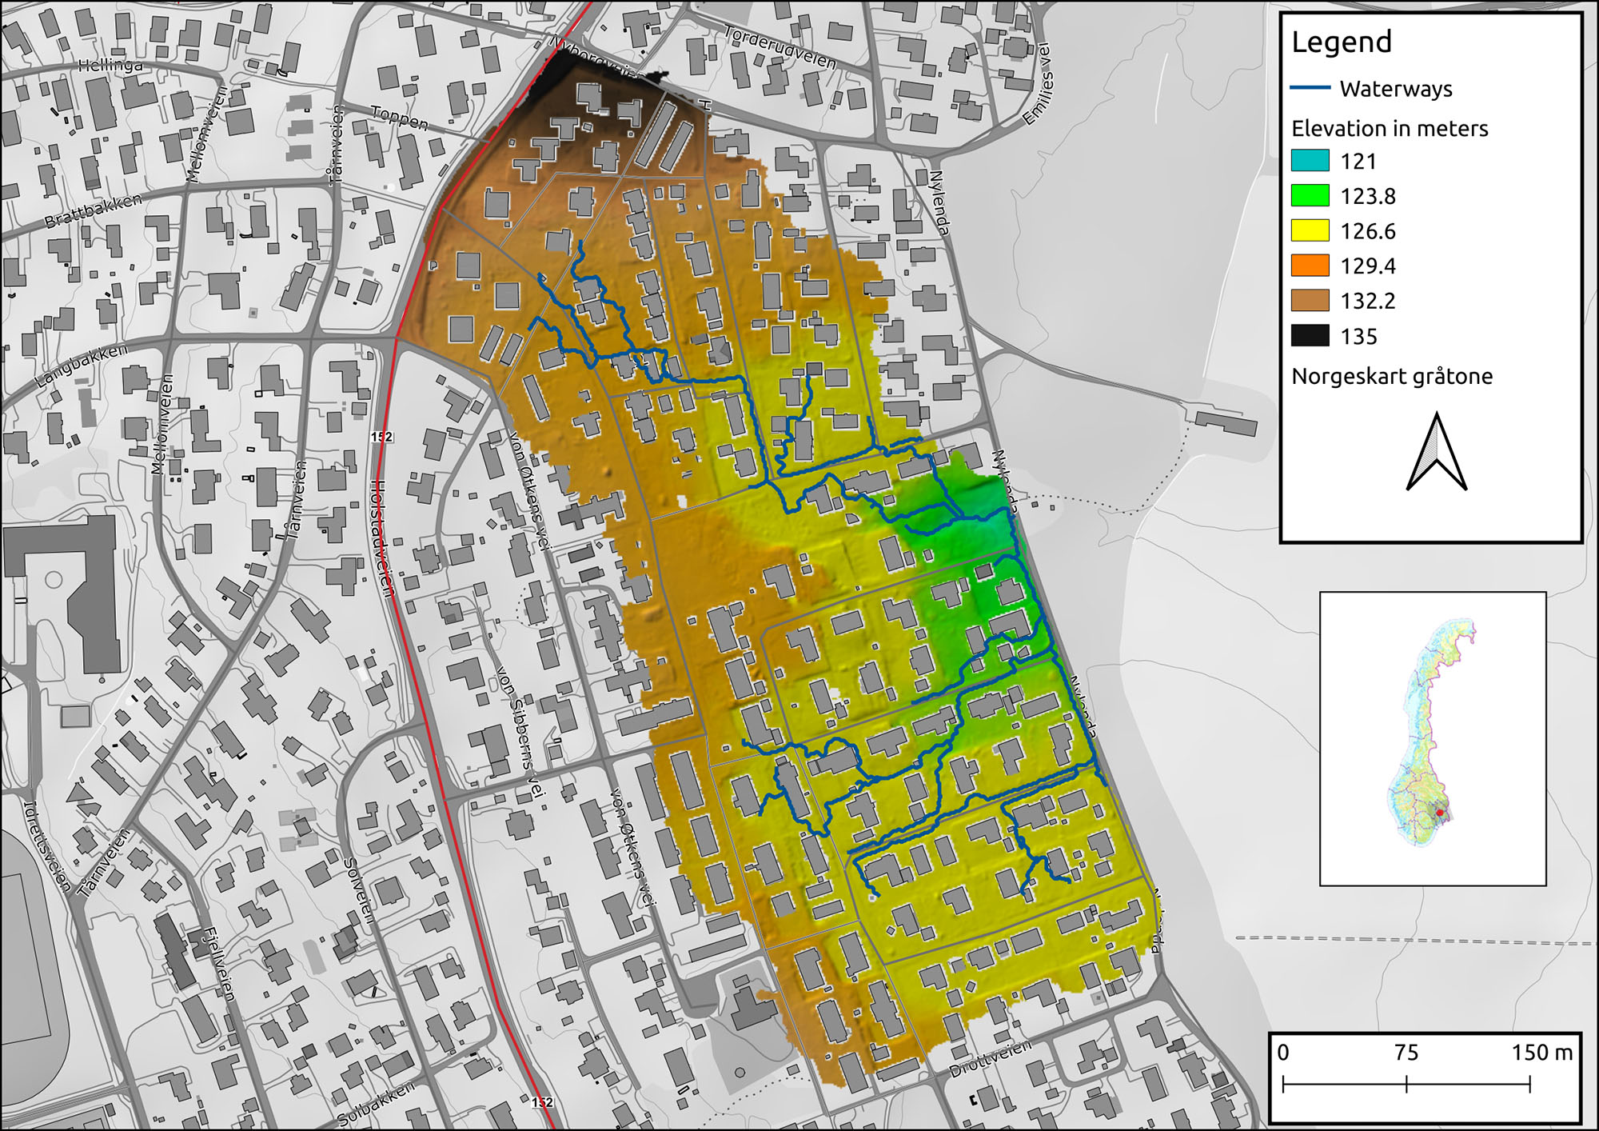Click the Elevation in meters heading
1599x1131 pixels.
1390,128
